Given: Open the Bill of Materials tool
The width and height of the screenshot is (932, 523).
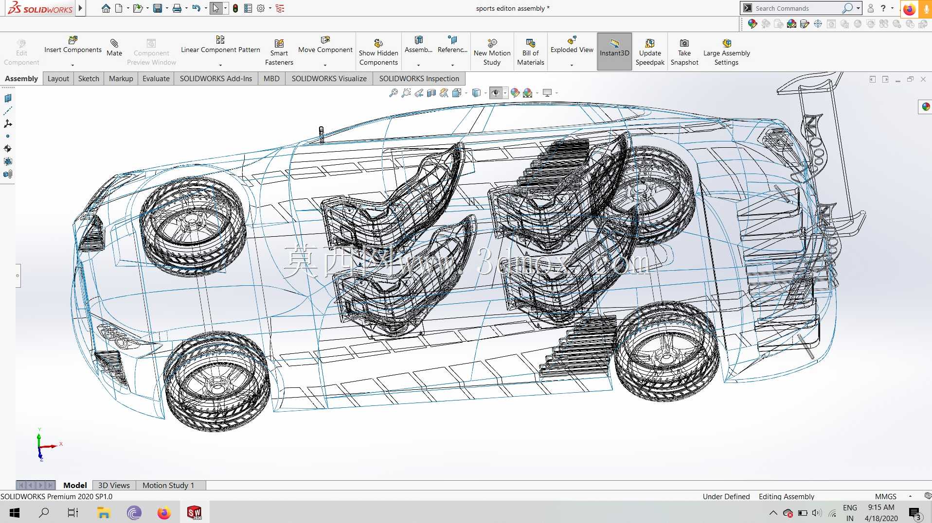Looking at the screenshot, I should pyautogui.click(x=530, y=52).
